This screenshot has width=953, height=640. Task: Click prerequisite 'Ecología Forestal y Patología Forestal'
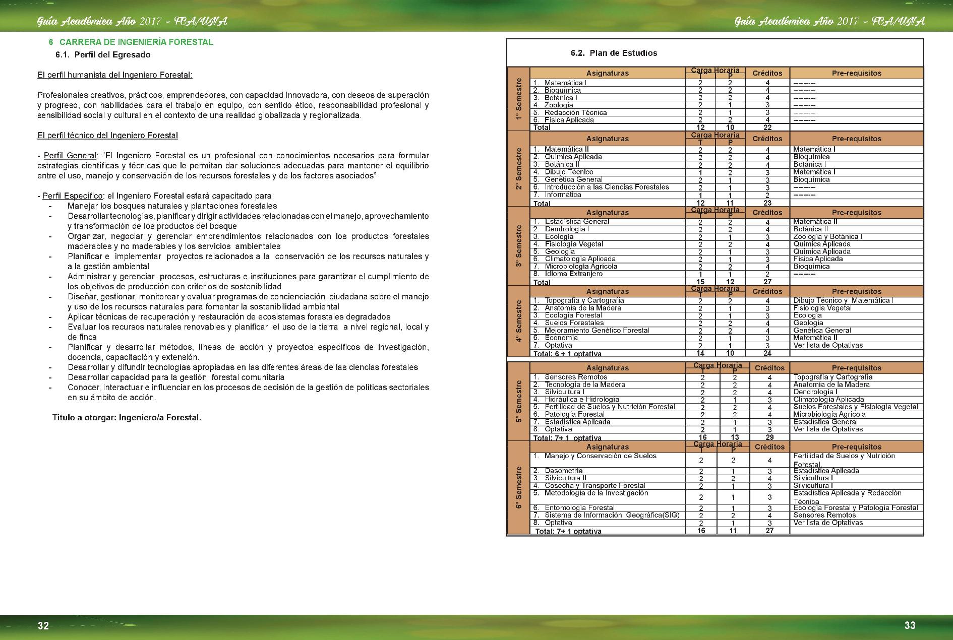pos(856,507)
